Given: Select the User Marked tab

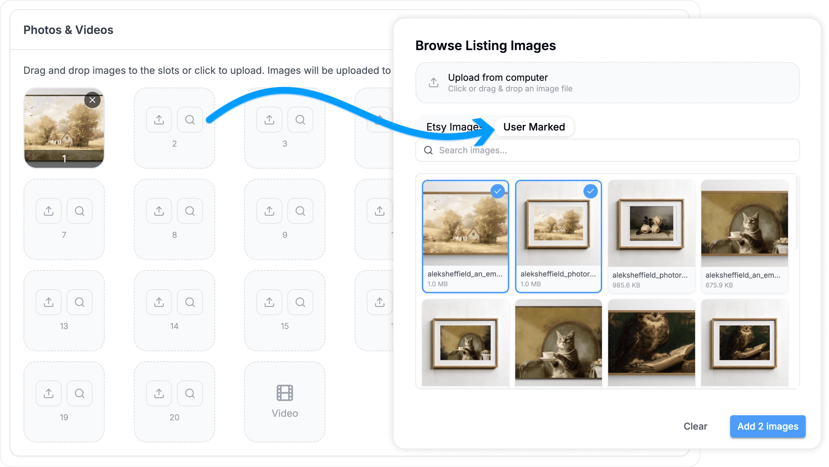Looking at the screenshot, I should pyautogui.click(x=534, y=127).
